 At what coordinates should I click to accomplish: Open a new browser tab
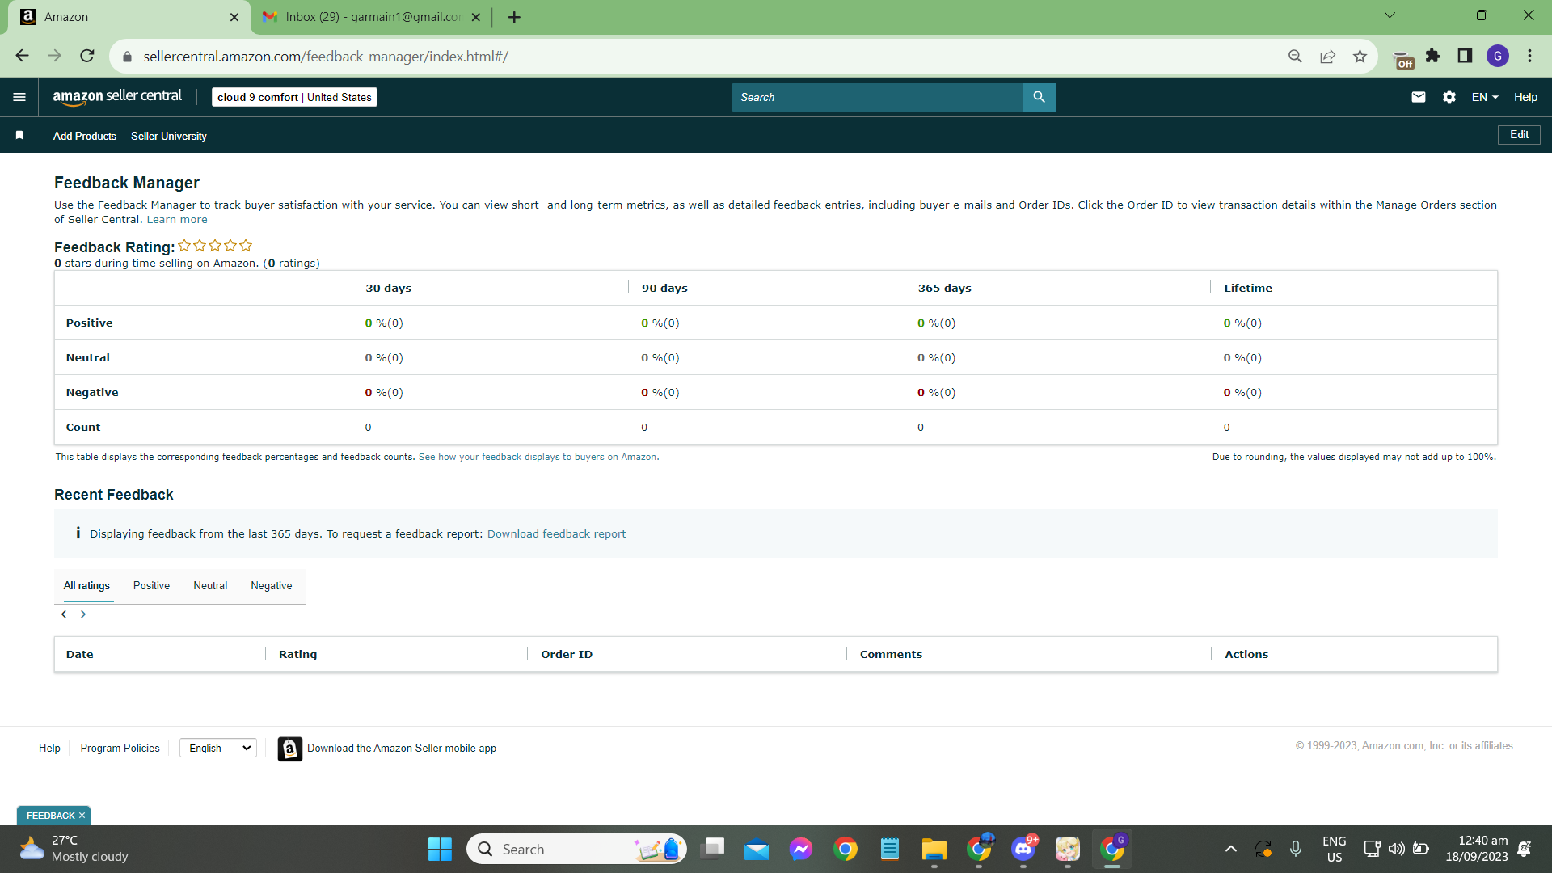click(514, 17)
